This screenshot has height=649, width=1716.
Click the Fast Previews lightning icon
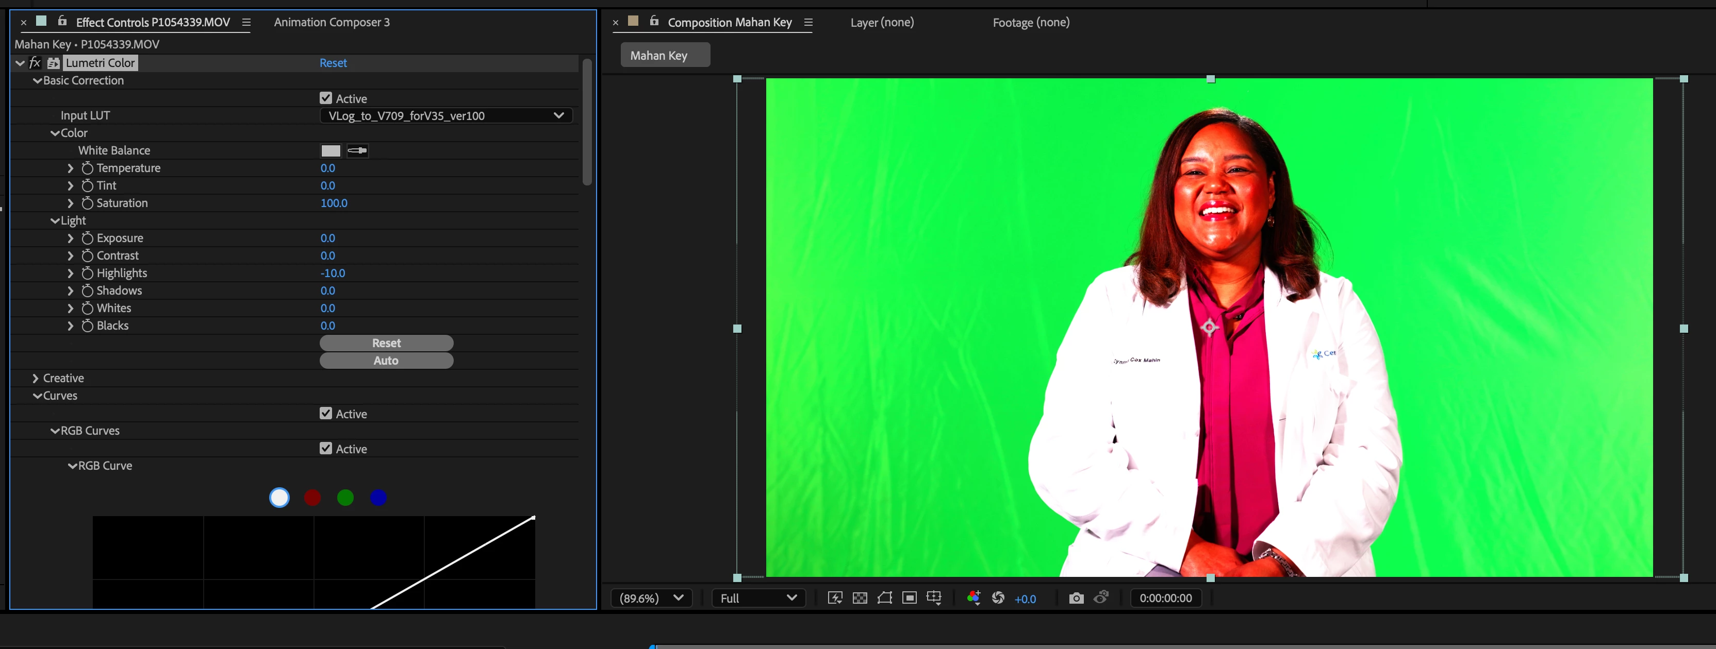pyautogui.click(x=835, y=597)
